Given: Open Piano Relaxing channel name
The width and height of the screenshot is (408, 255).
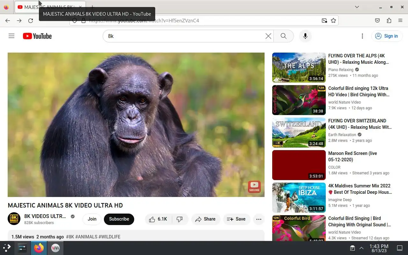Looking at the screenshot, I should pos(341,70).
